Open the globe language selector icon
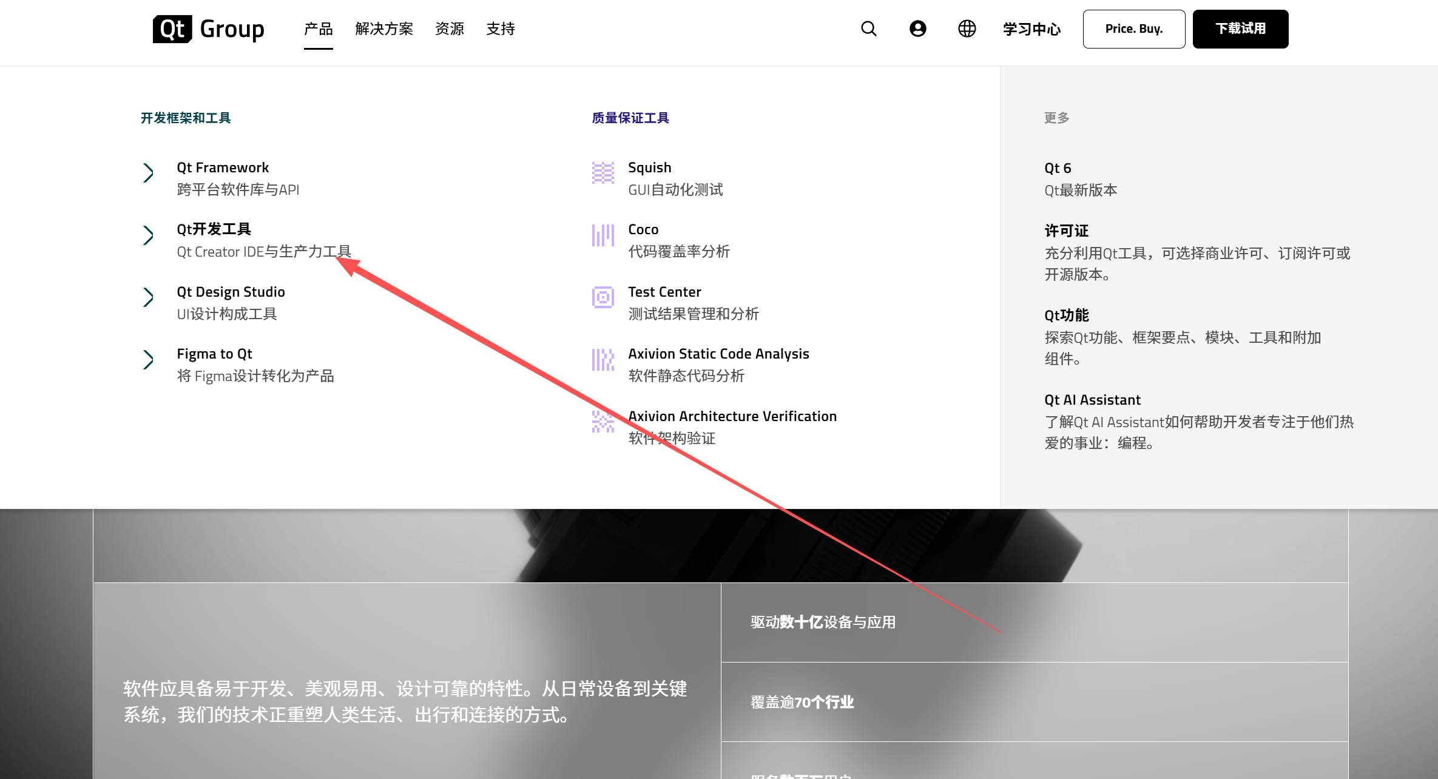The width and height of the screenshot is (1438, 779). tap(966, 29)
